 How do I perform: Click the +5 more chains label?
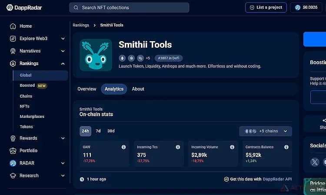(148, 58)
